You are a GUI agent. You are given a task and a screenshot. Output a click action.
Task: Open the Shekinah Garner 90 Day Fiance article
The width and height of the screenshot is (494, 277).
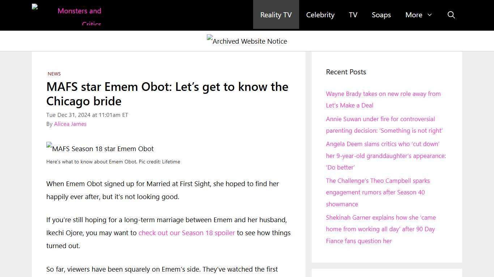(x=380, y=229)
